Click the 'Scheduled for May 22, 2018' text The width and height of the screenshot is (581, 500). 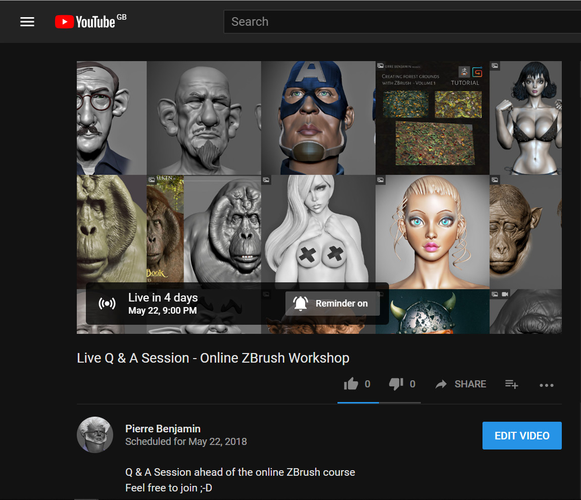(186, 441)
